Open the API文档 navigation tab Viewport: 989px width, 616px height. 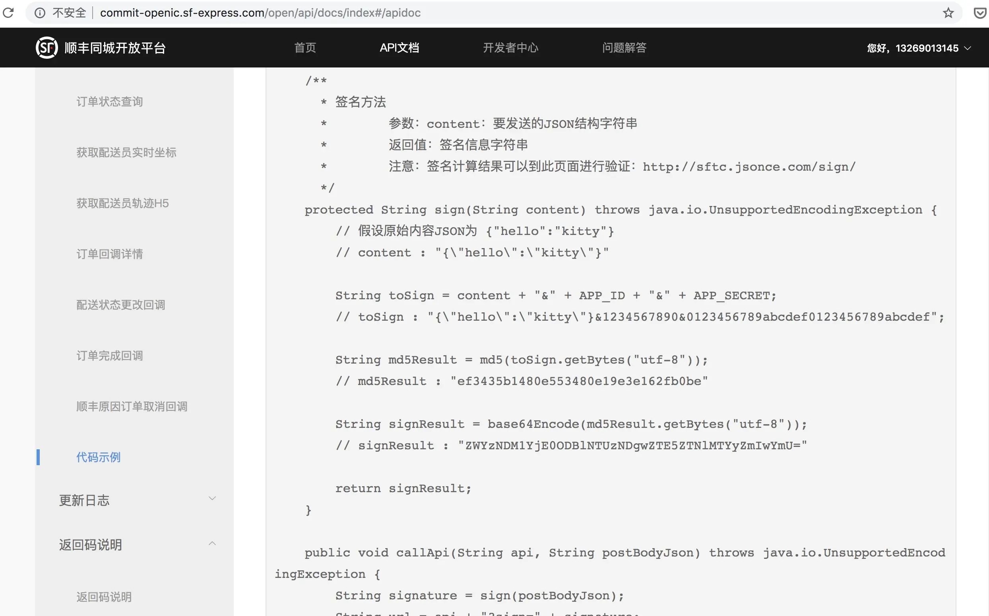[399, 48]
